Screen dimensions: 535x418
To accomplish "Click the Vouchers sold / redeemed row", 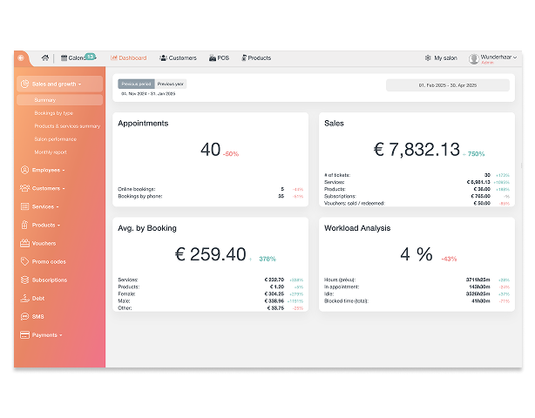I will (416, 203).
